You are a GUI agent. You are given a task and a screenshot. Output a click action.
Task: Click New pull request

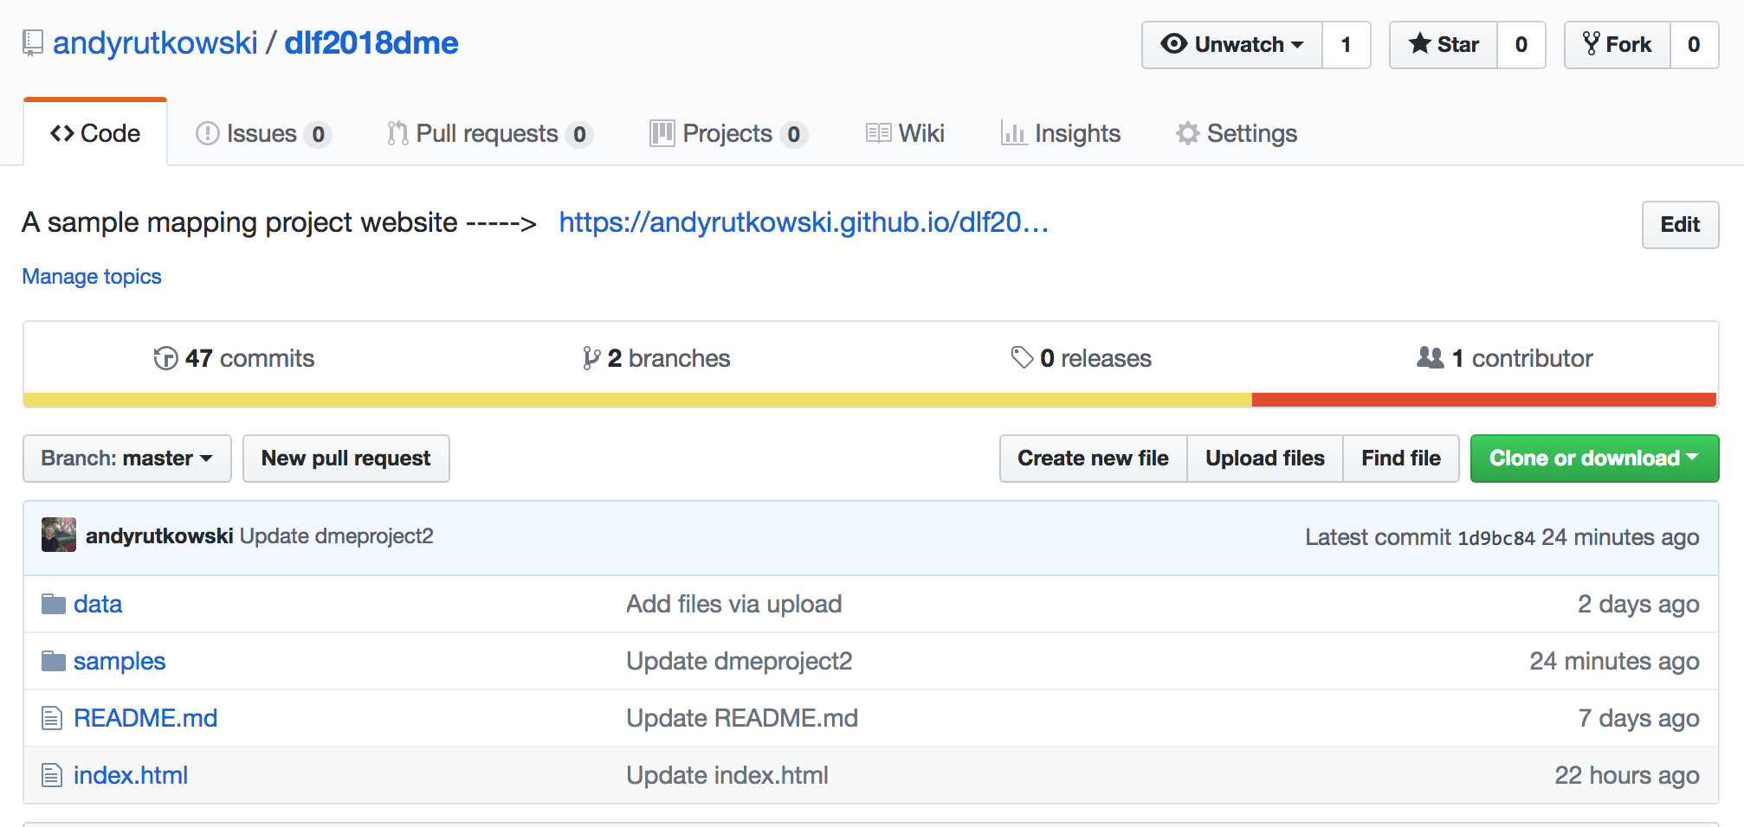346,458
